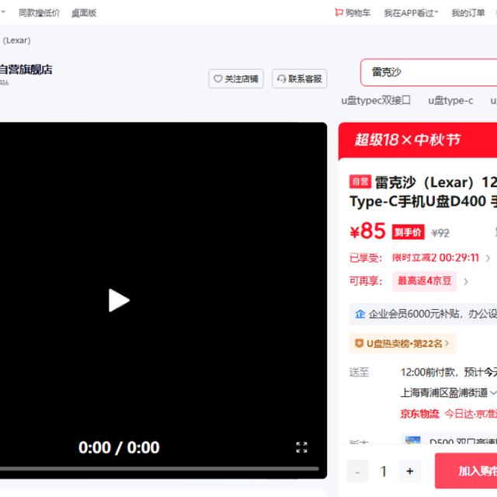Expand 最高返4京豆 offer arrow
Image resolution: width=497 pixels, height=497 pixels.
[466, 281]
